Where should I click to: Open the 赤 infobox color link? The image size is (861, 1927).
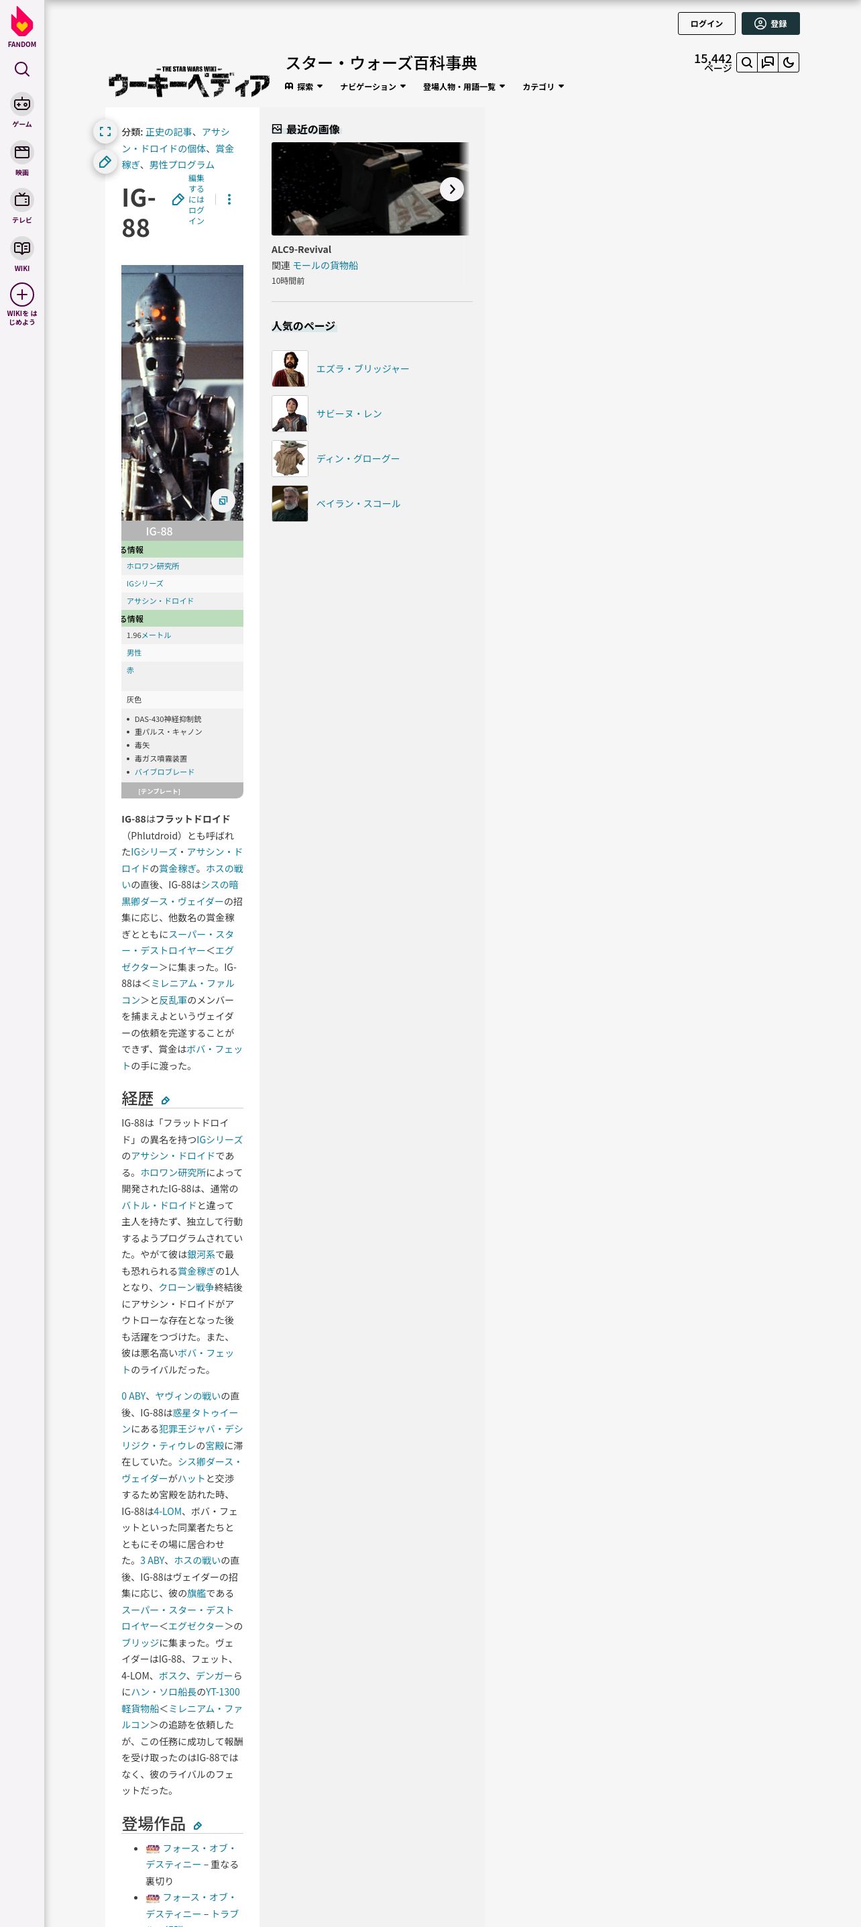130,670
